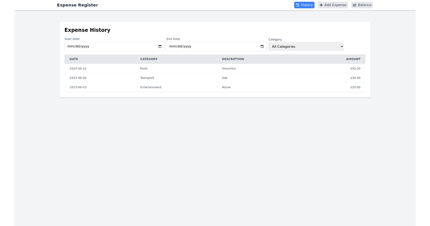Select the plus icon on Add Expense
This screenshot has height=226, width=430.
[x=321, y=5]
